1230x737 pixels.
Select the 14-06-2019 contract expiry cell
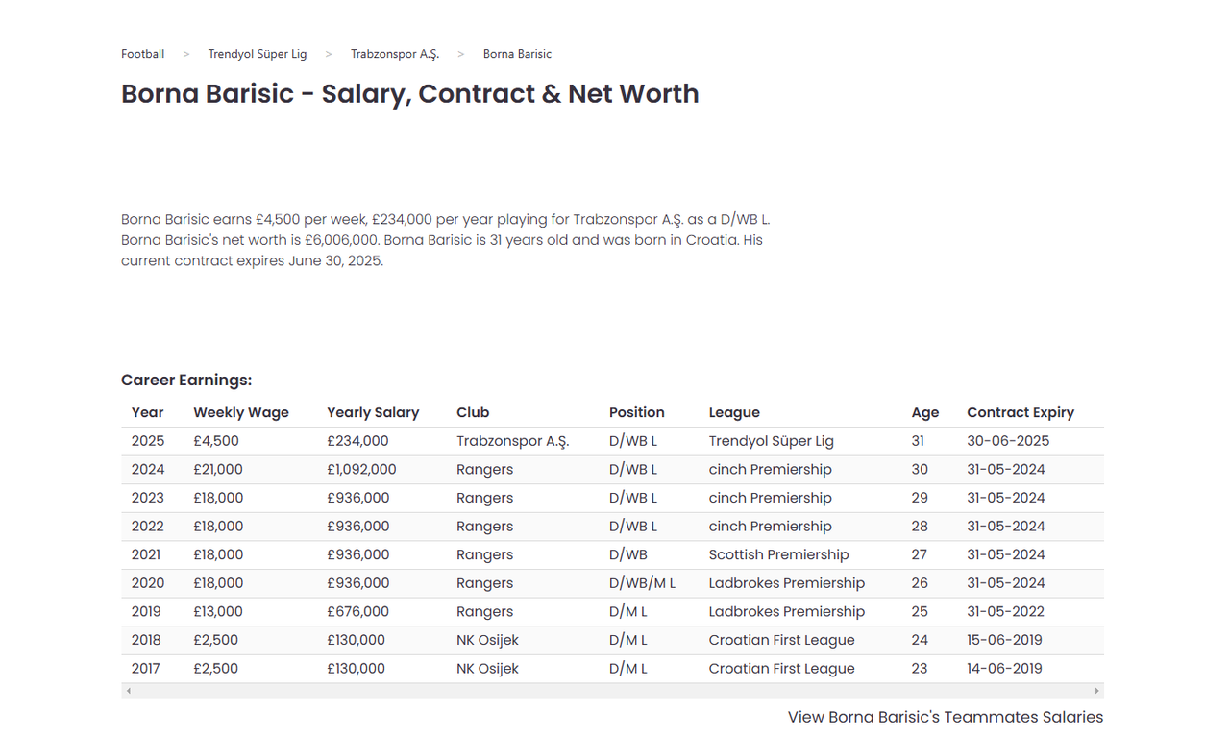point(1005,669)
